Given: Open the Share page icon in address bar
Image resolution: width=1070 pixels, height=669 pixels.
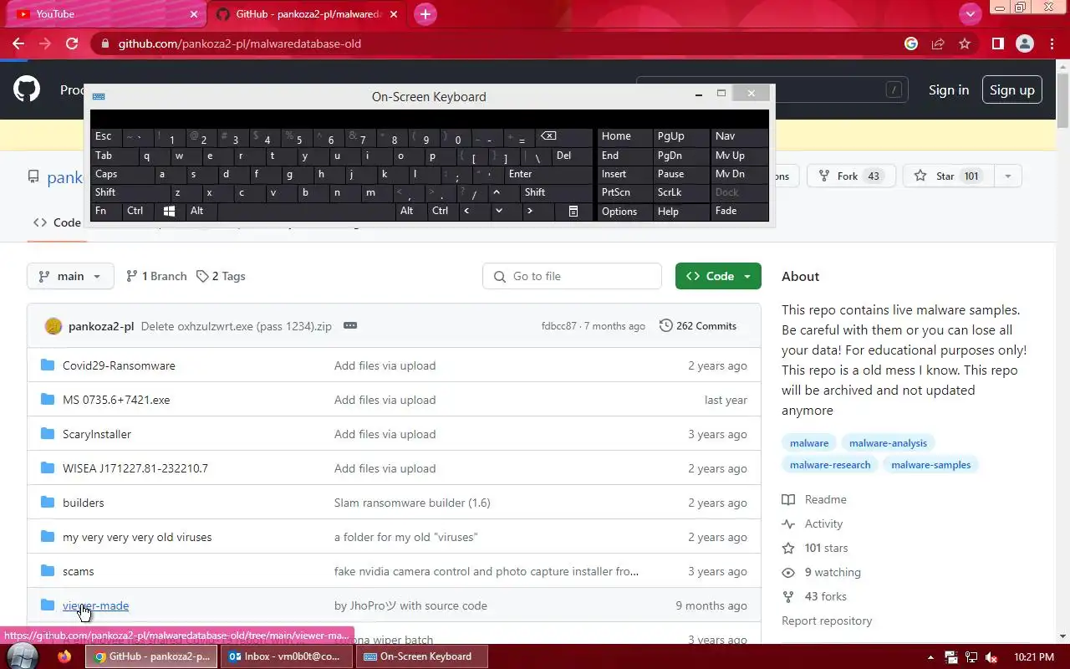Looking at the screenshot, I should click(938, 43).
